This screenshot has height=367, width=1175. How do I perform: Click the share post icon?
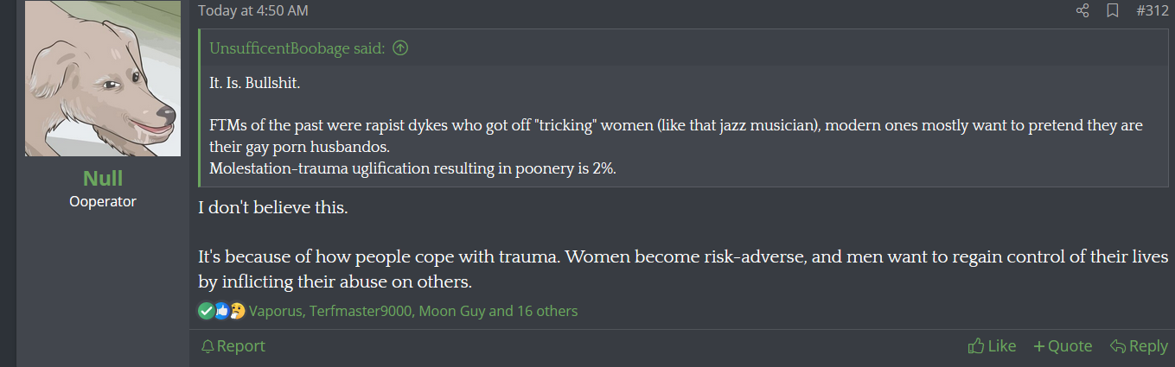(x=1082, y=11)
